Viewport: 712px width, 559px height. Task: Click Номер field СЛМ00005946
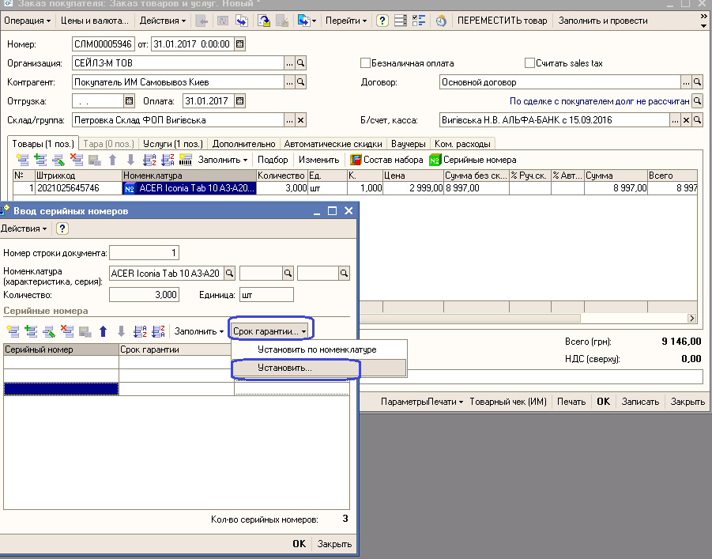pyautogui.click(x=103, y=44)
